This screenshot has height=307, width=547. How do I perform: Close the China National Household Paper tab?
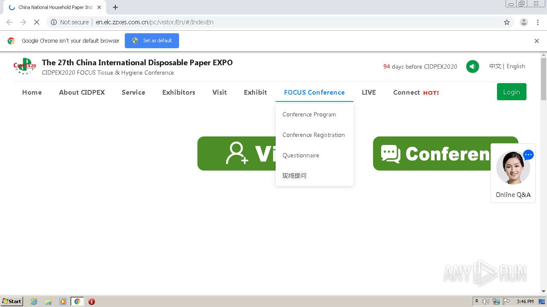(x=99, y=7)
